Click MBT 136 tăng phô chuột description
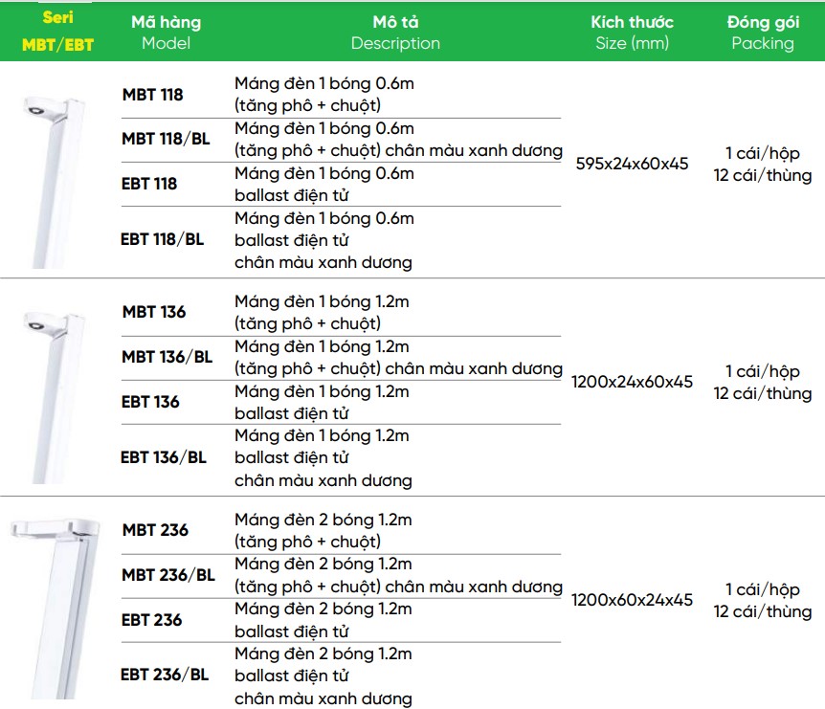The width and height of the screenshot is (825, 709). click(x=322, y=313)
